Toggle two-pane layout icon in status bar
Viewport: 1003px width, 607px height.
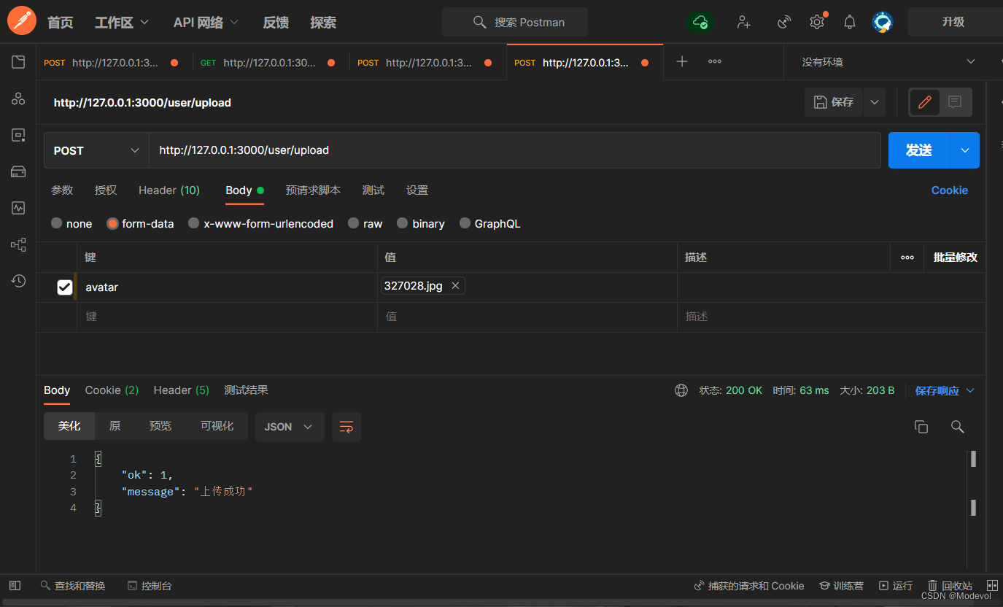pyautogui.click(x=992, y=585)
